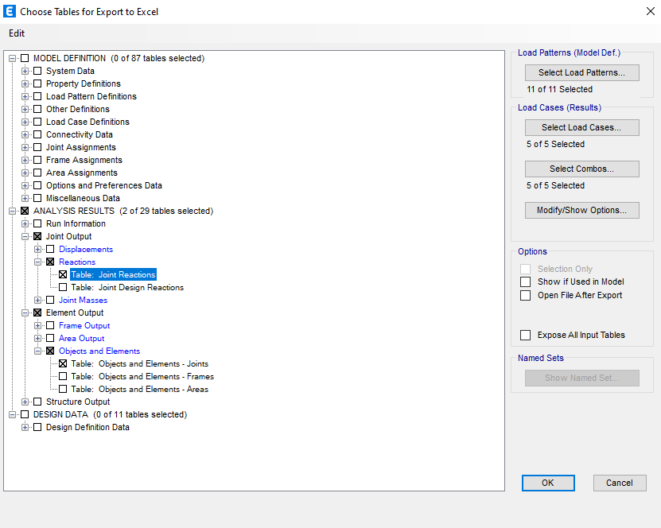Image resolution: width=661 pixels, height=528 pixels.
Task: Open the Edit menu
Action: (x=17, y=33)
